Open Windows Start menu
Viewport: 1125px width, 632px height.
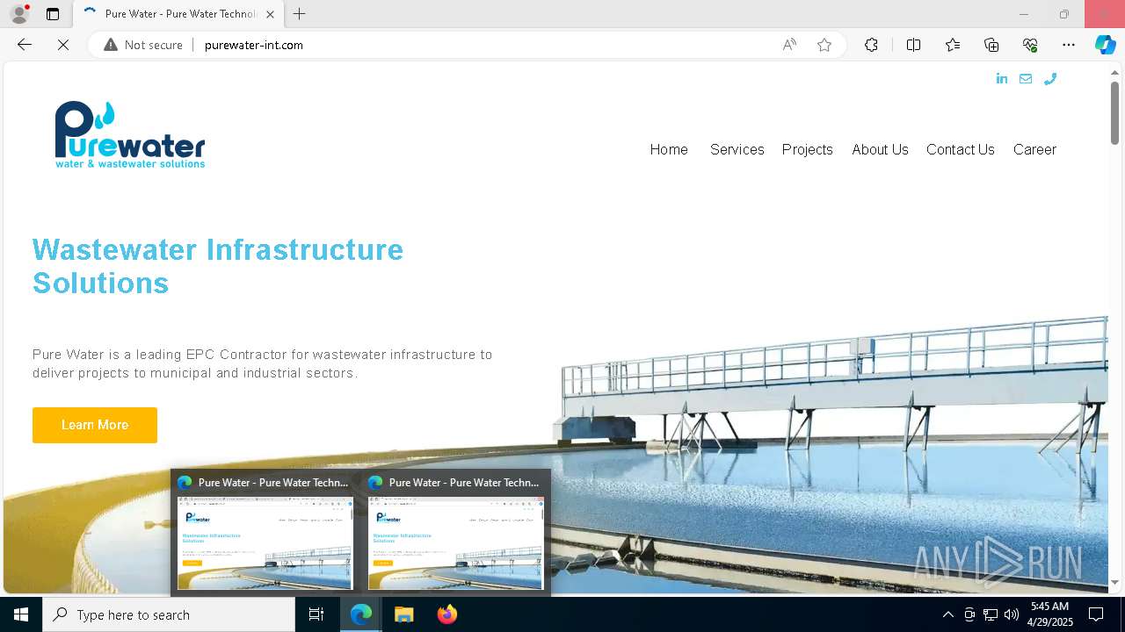click(x=21, y=614)
